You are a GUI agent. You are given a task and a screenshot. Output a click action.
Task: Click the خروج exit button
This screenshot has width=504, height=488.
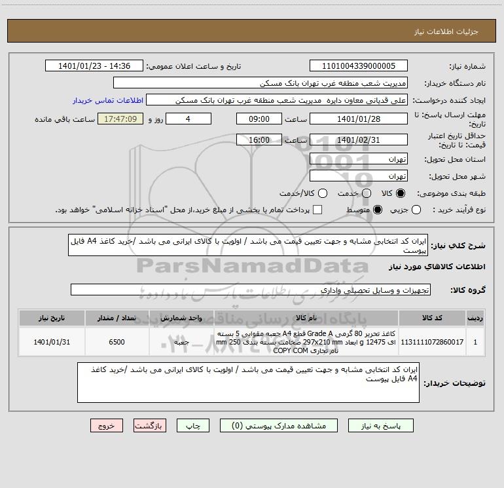point(107,426)
